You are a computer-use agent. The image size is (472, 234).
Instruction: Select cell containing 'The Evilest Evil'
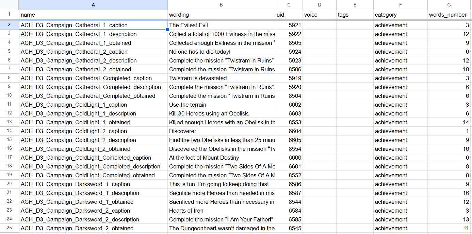pyautogui.click(x=221, y=25)
